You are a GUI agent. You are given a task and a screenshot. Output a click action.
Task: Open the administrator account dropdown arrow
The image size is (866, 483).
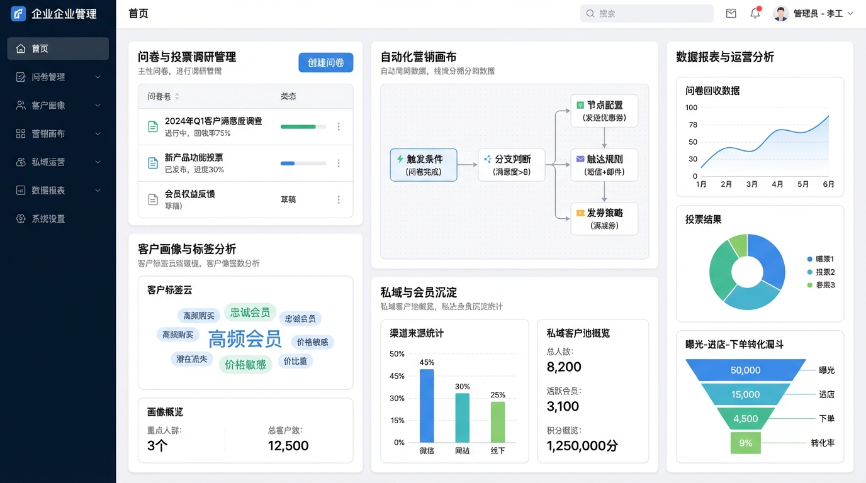point(850,14)
